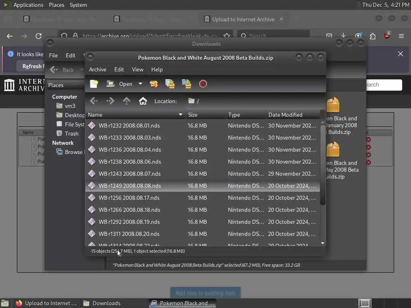The image size is (411, 308).
Task: Bookmark this page with star icon
Action: [x=227, y=36]
